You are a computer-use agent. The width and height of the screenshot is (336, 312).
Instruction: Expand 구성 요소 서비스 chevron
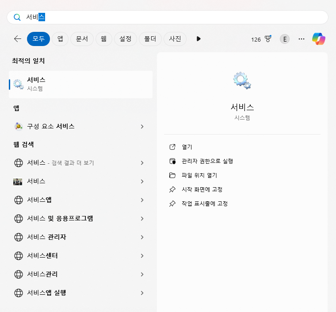142,127
